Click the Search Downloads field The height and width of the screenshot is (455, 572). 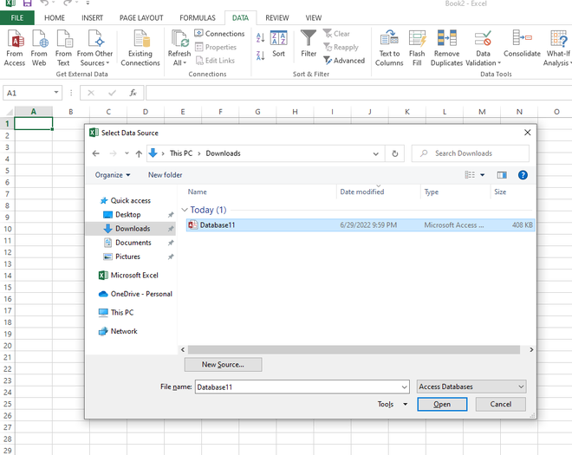point(471,153)
